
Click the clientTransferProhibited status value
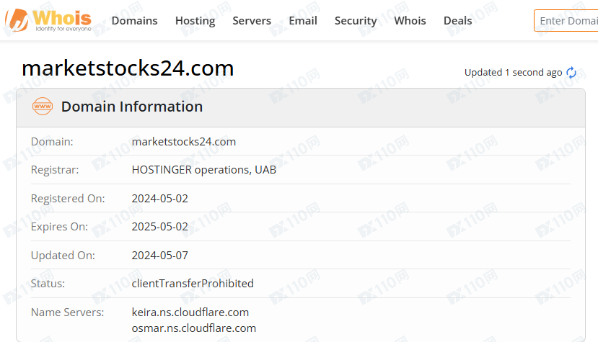[193, 284]
